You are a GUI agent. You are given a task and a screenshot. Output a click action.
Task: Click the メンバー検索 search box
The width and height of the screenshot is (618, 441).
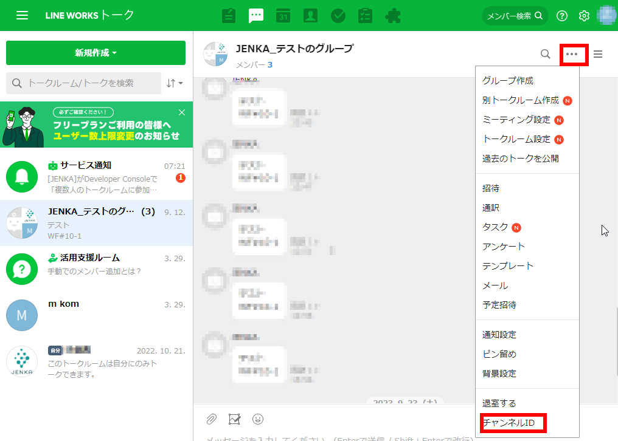(x=515, y=16)
